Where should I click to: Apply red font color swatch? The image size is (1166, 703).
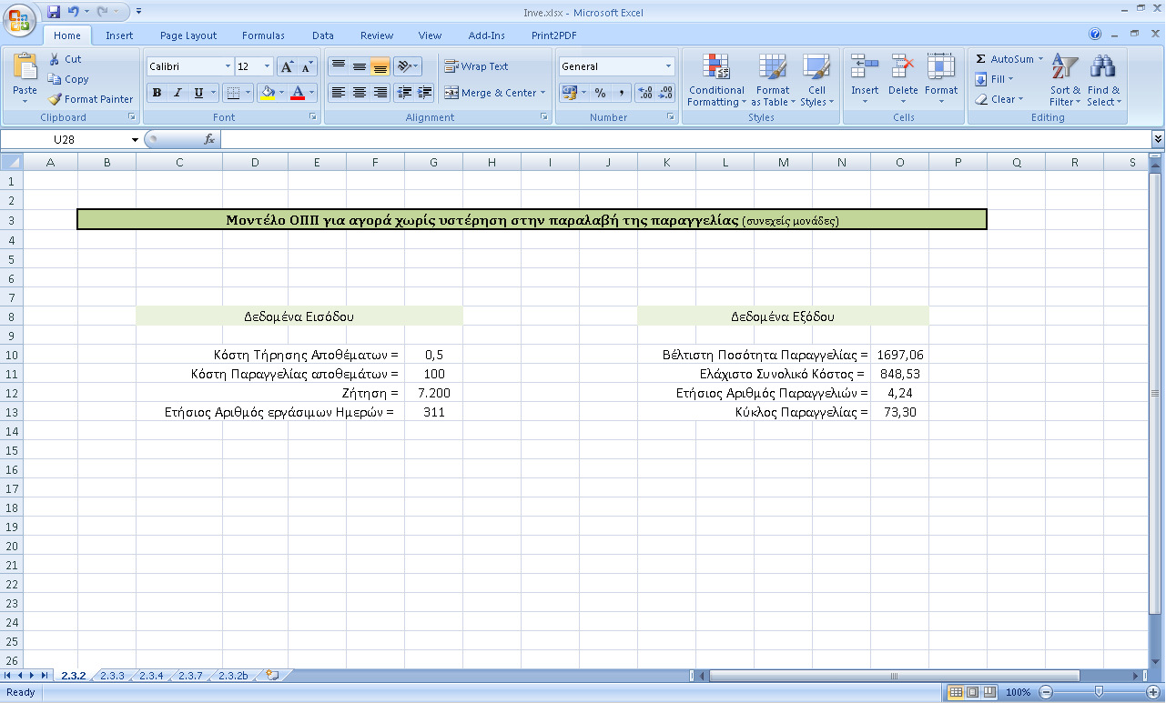point(297,93)
